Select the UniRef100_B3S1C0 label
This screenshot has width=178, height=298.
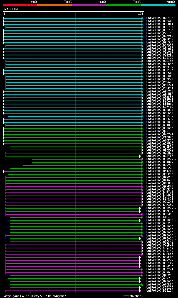pyautogui.click(x=160, y=291)
